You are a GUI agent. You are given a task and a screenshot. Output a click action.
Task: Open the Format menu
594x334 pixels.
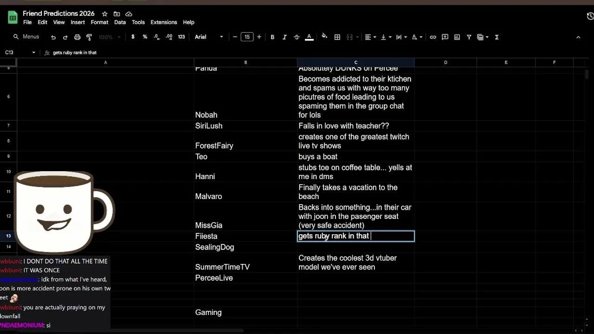(x=99, y=22)
